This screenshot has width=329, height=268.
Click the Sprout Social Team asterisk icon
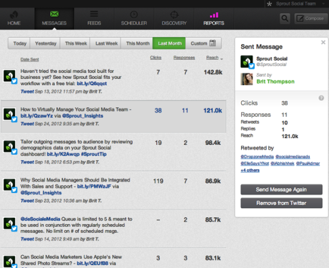pyautogui.click(x=269, y=4)
